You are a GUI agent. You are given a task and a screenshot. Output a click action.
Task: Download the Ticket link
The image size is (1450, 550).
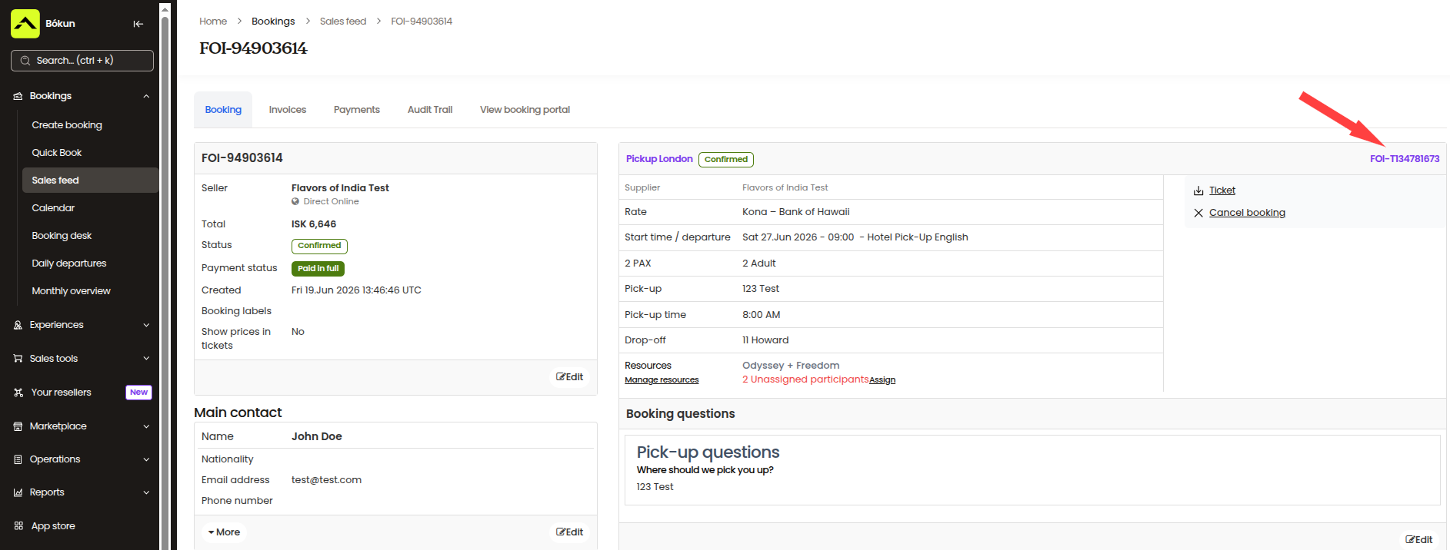(x=1222, y=191)
